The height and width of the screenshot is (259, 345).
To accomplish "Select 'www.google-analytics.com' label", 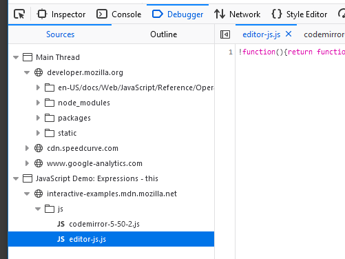I will pos(94,163).
